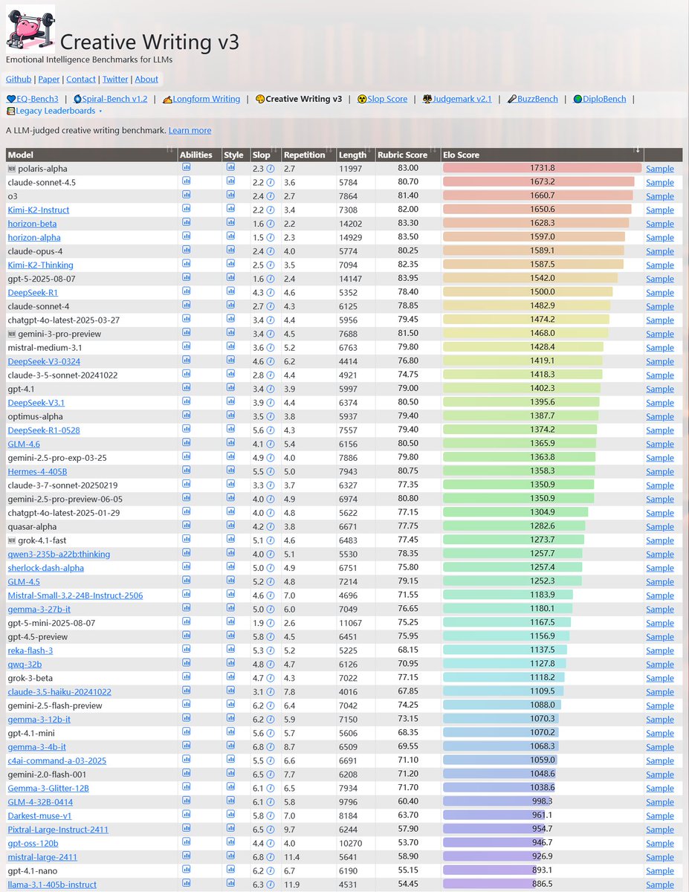
Task: Switch to EQ-Bench3 leaderboard tab
Action: (x=32, y=99)
